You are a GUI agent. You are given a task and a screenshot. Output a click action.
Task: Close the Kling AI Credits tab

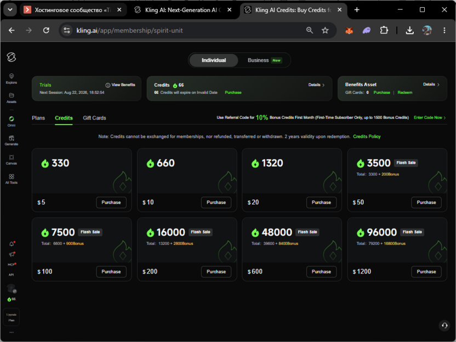339,10
